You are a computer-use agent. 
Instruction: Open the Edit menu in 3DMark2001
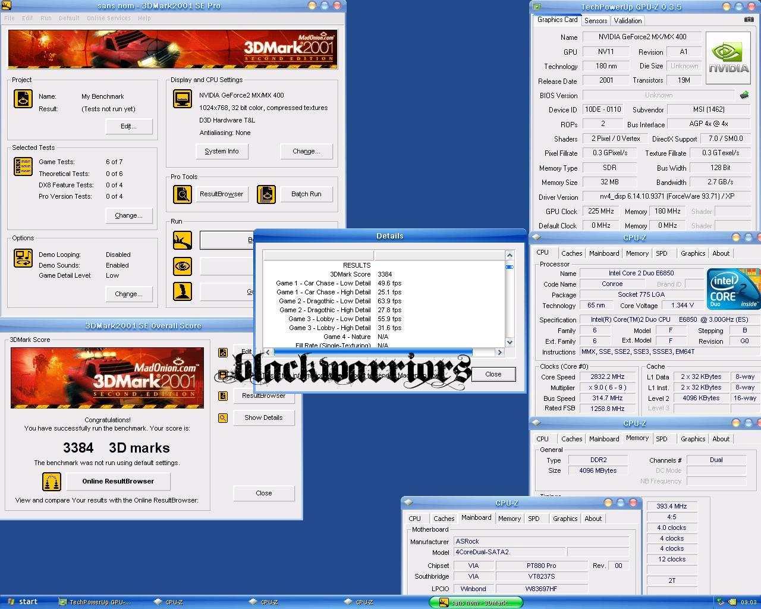click(27, 18)
